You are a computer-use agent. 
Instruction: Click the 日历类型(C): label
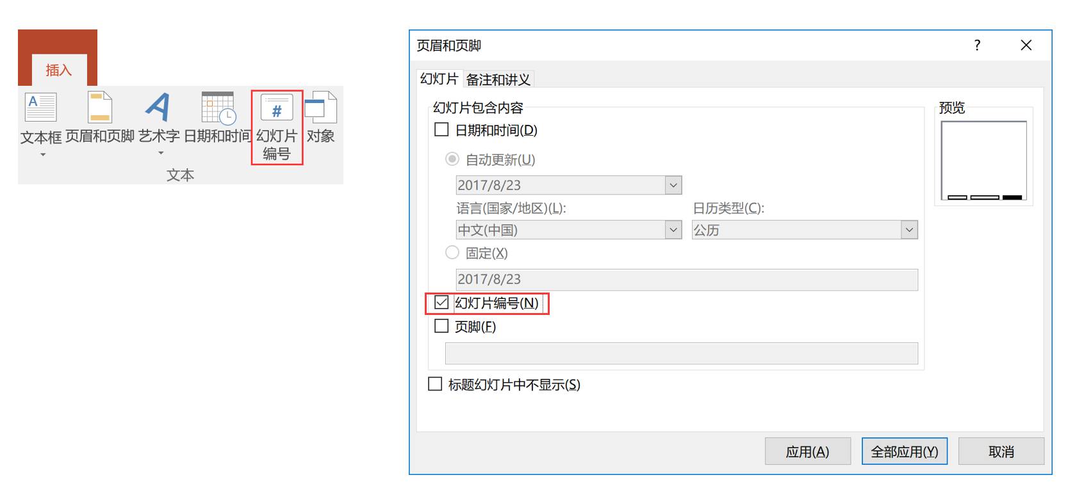coord(728,208)
